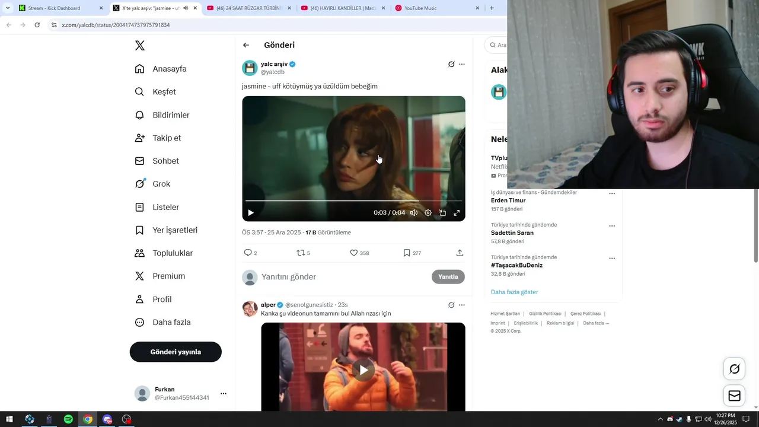
Task: Open Bildirimler in sidebar
Action: (162, 115)
